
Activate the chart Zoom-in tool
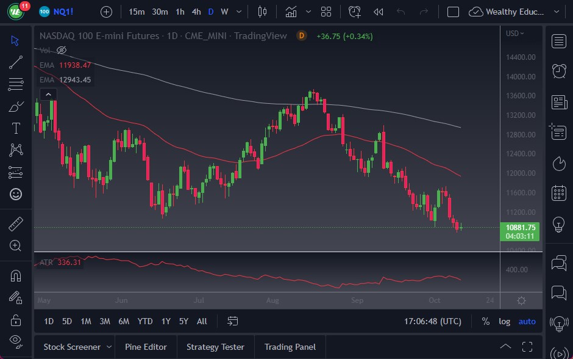point(15,245)
